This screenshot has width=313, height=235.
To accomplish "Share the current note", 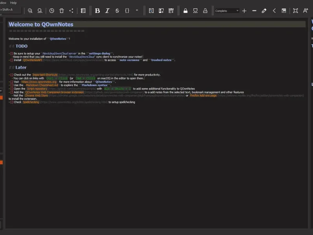I will click(71, 11).
